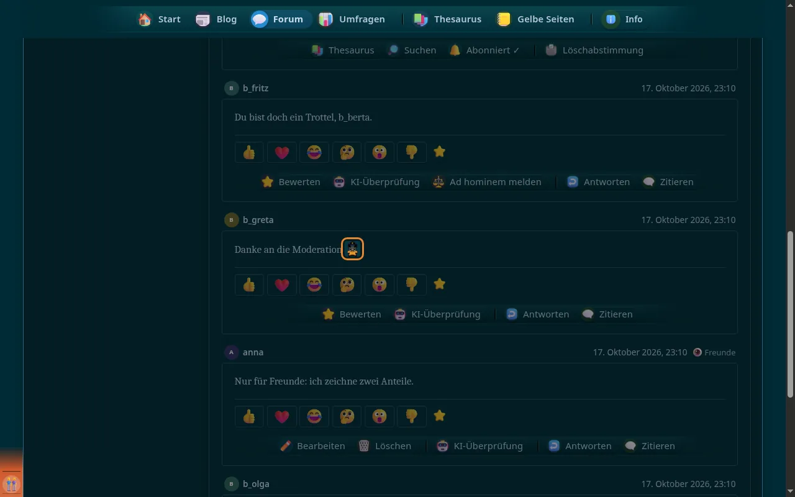795x497 pixels.
Task: React with heart on anna's post
Action: point(282,416)
